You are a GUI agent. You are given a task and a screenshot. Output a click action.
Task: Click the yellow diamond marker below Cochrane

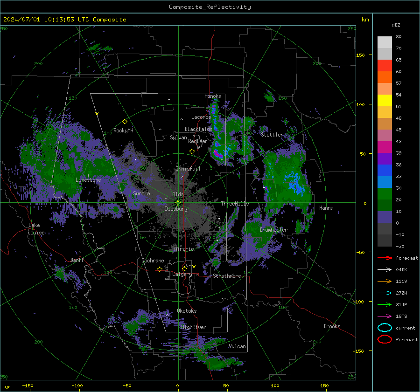(x=160, y=269)
